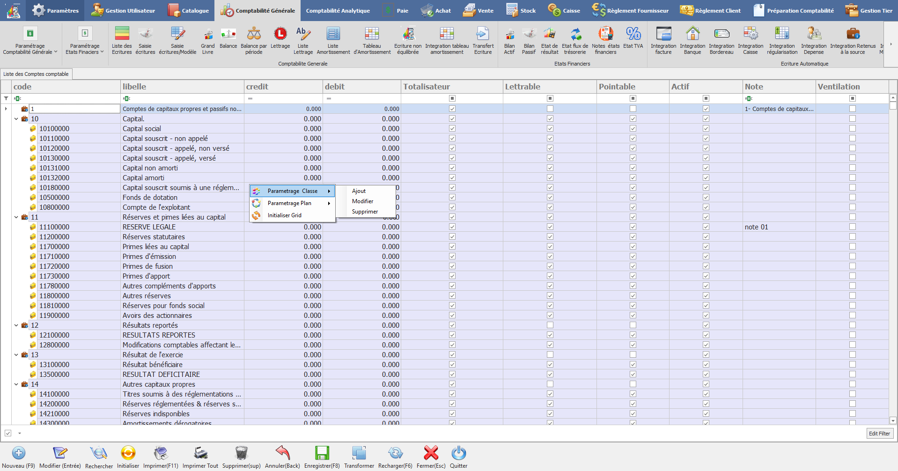Open the Bilan Actif statement
Screen dimensions: 898x471
pos(509,40)
